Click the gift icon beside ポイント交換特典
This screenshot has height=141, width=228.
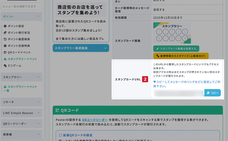click(5, 46)
